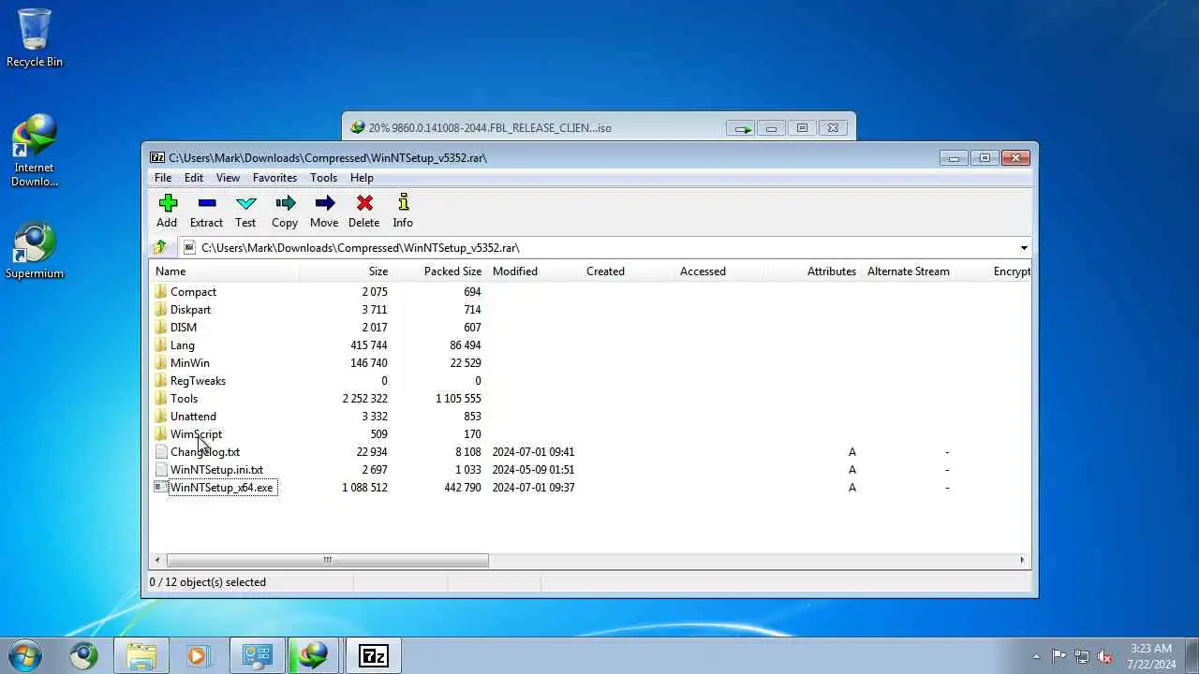1199x674 pixels.
Task: Select the Diskpart folder icon
Action: point(161,310)
